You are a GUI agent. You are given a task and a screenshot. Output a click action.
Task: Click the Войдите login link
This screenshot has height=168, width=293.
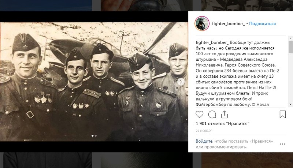point(204,141)
